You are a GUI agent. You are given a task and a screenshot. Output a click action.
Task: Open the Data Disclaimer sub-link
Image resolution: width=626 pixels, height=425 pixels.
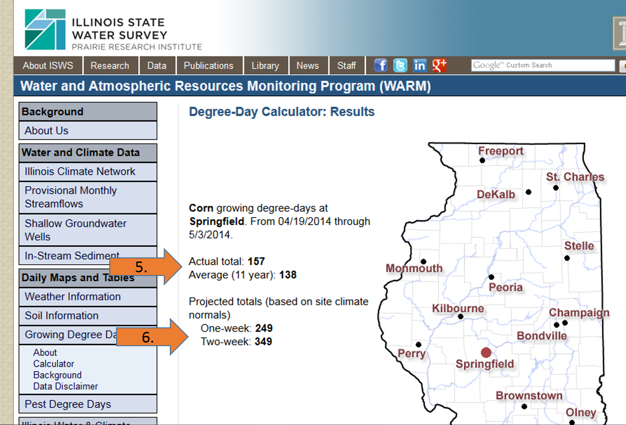click(65, 386)
